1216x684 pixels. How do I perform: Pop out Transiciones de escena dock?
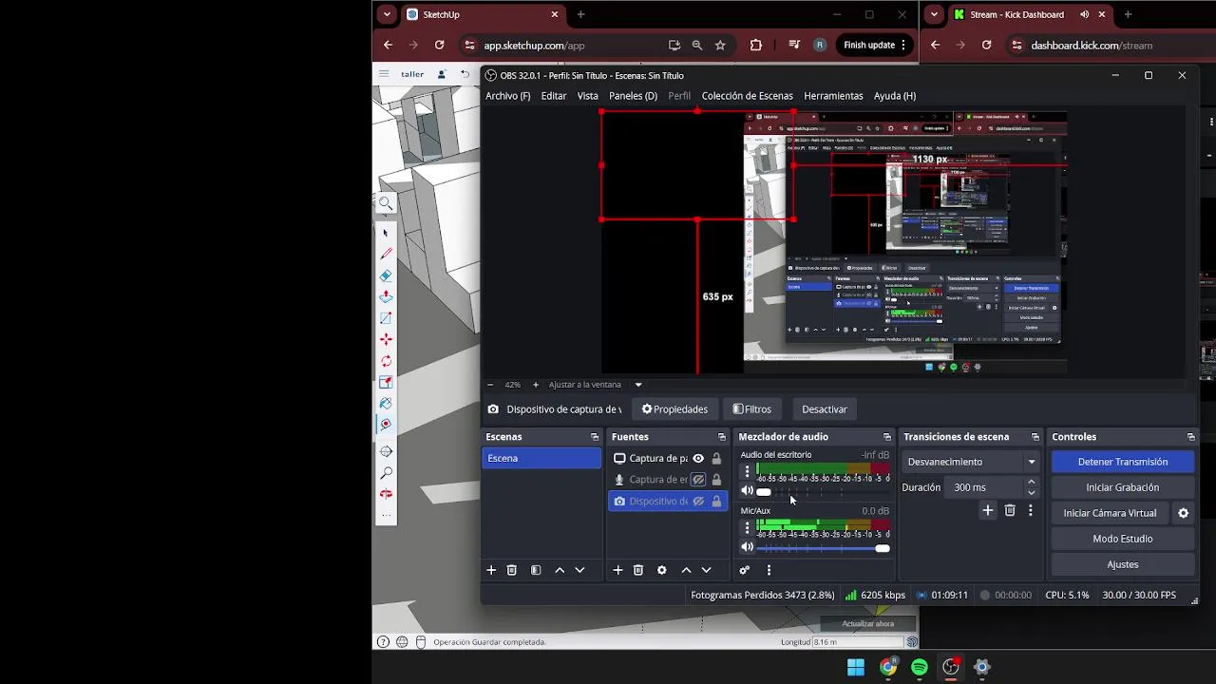(1035, 437)
